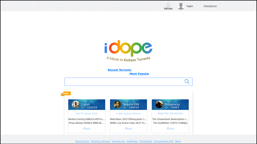Open Hot TV shows 2016 collection

[87, 114]
